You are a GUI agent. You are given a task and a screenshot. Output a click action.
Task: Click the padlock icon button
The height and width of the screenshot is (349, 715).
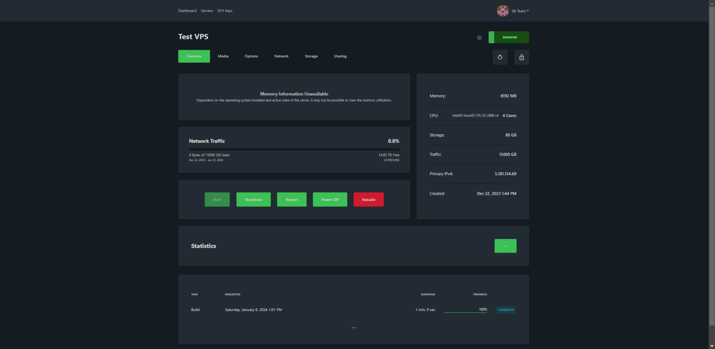click(x=522, y=57)
